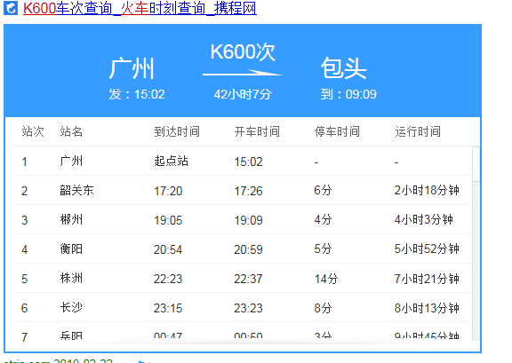Select the 韶关东 station row
The image size is (512, 363).
(x=242, y=190)
